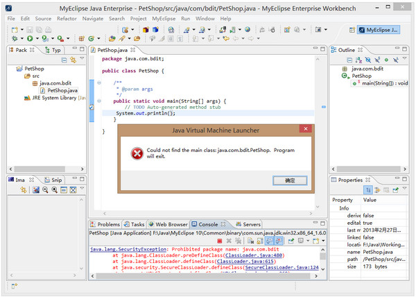Click Hide Fields icon in Outline toolbar
Screen dimensions: 416x297
tap(367, 60)
